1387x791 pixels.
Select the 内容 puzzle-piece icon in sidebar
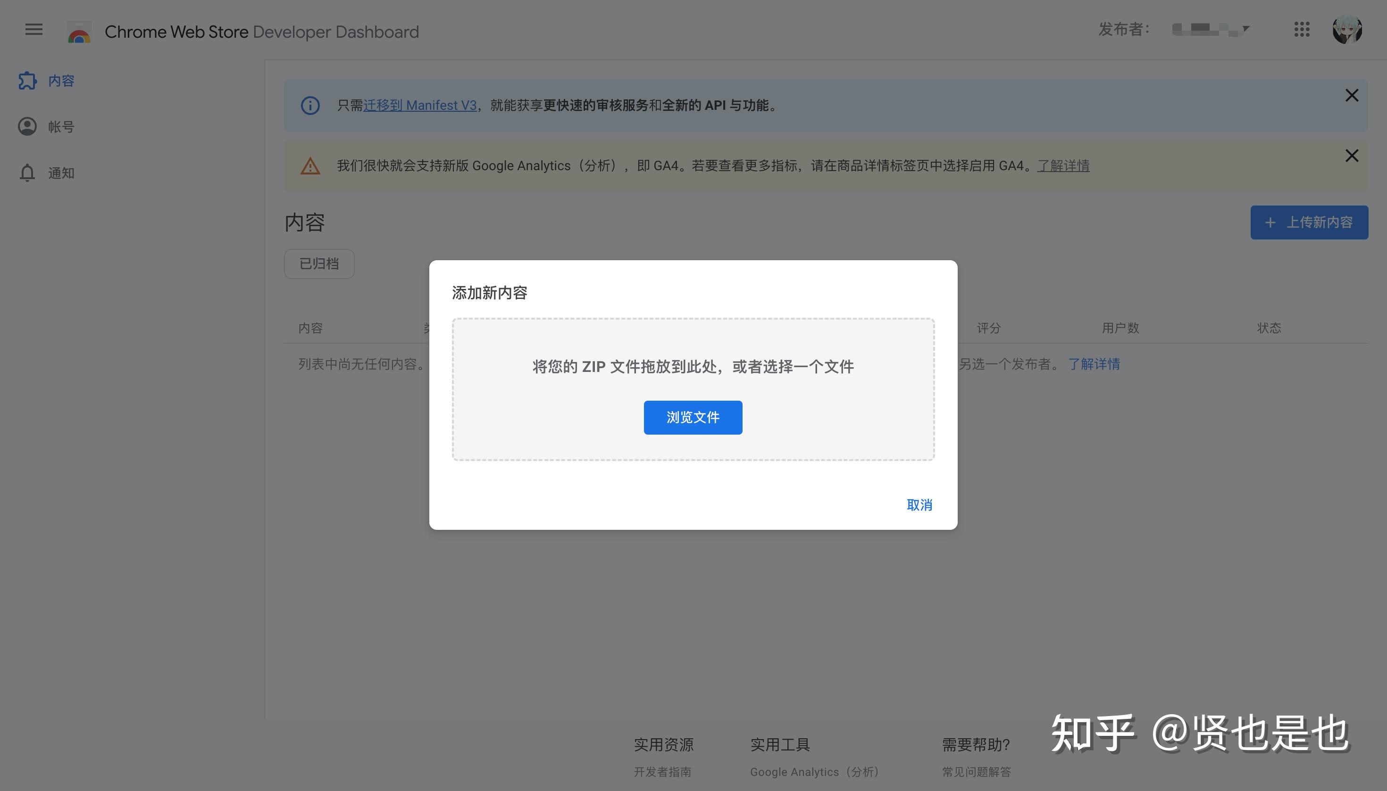(x=27, y=80)
